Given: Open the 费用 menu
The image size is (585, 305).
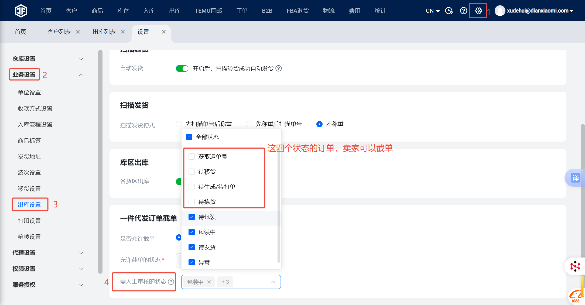Looking at the screenshot, I should pyautogui.click(x=355, y=11).
